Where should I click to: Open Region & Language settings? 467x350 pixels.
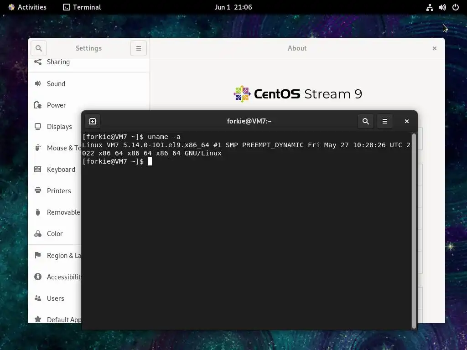pyautogui.click(x=55, y=255)
